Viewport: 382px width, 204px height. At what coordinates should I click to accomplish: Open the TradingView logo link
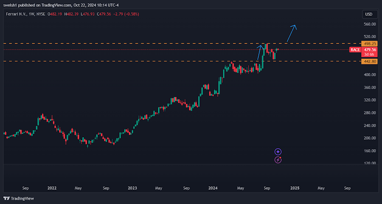click(x=19, y=198)
